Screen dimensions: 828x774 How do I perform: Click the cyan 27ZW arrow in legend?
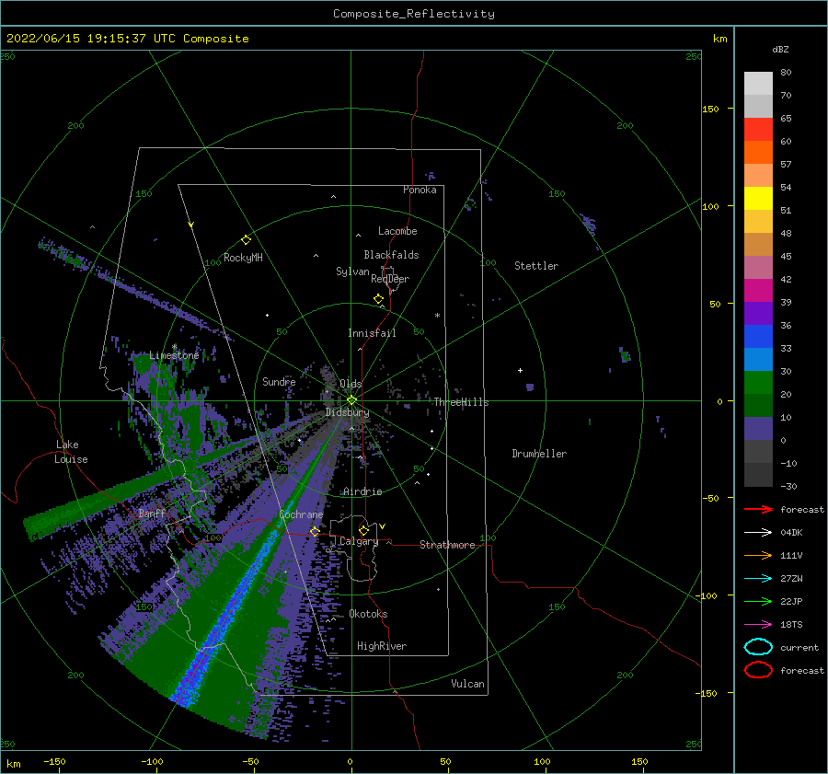pos(758,578)
